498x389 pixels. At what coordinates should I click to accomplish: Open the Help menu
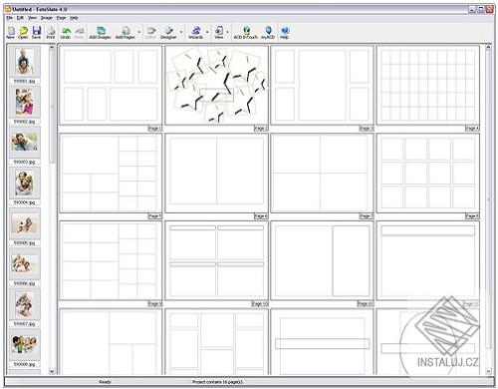(x=74, y=18)
